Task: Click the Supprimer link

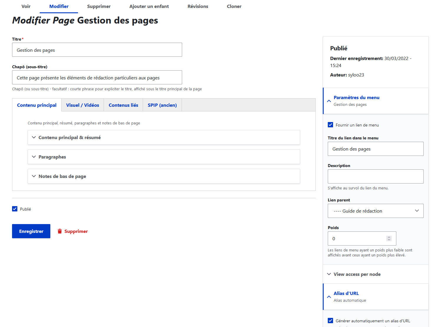Action: (x=76, y=231)
